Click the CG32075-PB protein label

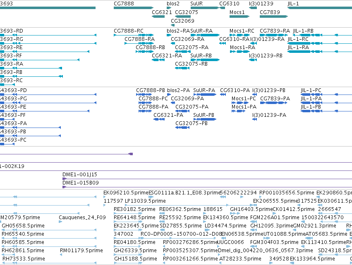pyautogui.click(x=192, y=123)
